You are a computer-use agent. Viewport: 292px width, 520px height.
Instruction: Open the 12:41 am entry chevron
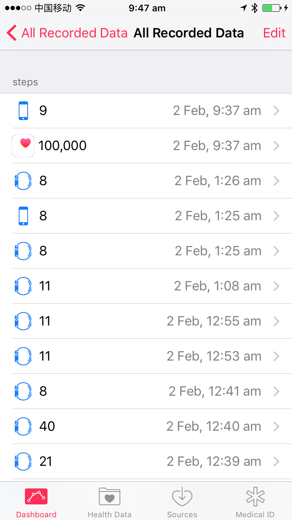tap(276, 391)
